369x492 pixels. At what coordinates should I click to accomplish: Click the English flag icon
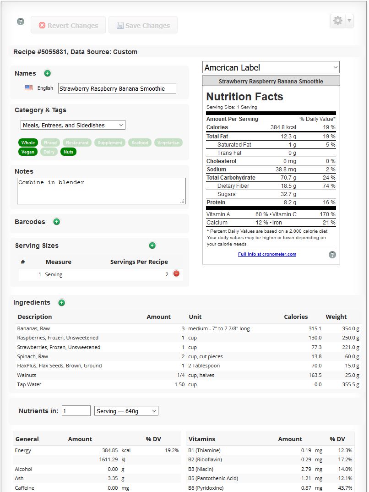tap(29, 88)
